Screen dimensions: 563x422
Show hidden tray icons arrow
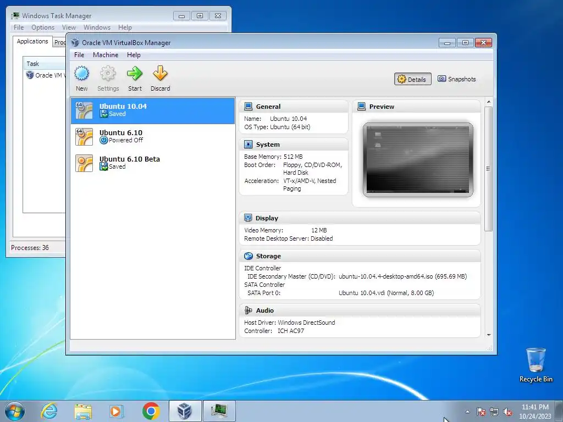467,412
